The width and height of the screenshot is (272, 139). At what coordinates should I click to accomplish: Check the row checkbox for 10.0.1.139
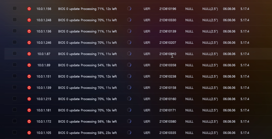coord(15,87)
